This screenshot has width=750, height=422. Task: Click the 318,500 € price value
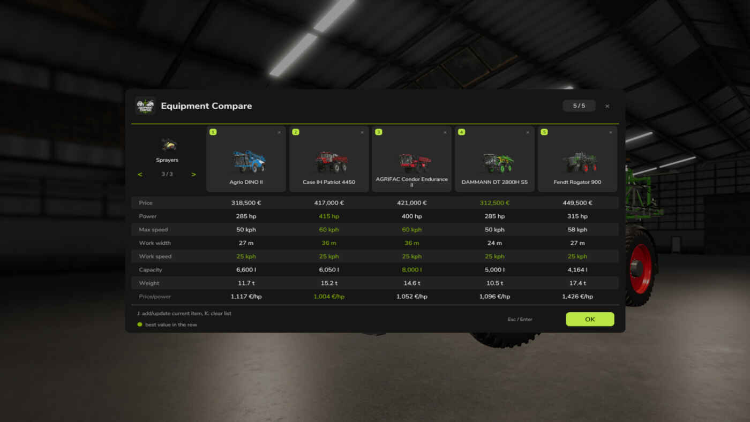(246, 203)
